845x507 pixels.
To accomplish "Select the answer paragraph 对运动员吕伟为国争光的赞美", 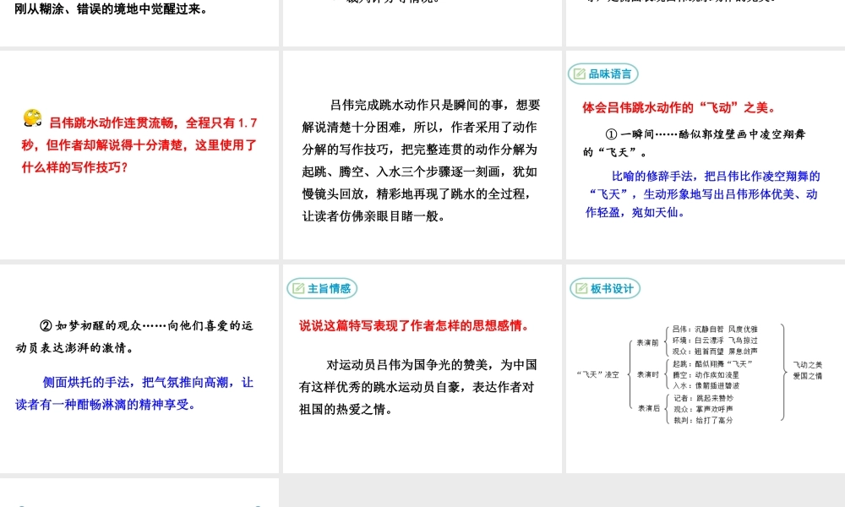I will tap(418, 387).
